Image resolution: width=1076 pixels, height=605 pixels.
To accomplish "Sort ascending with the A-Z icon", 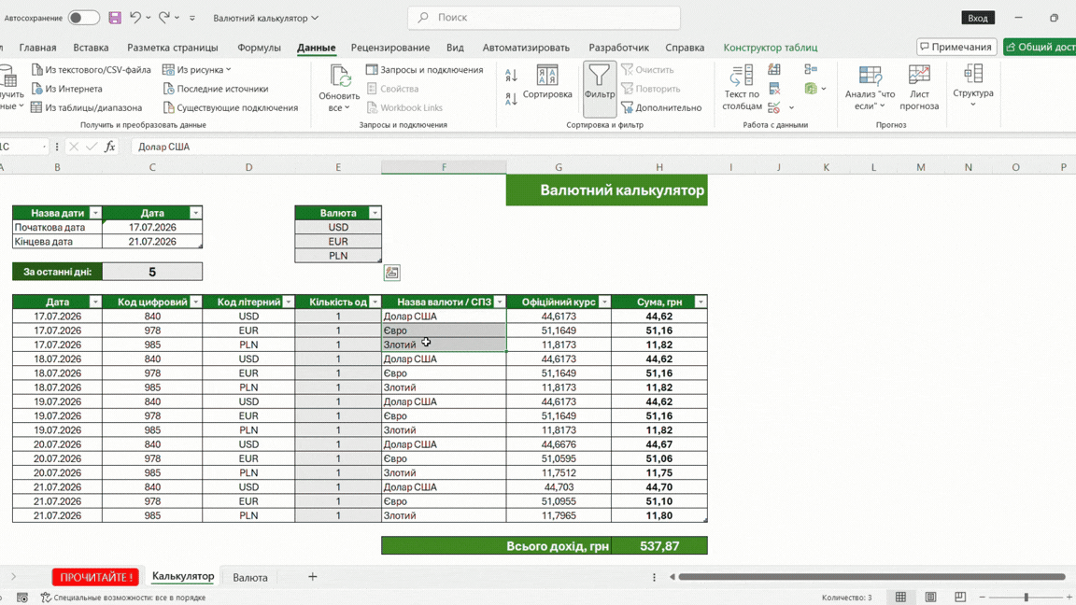I will 511,75.
